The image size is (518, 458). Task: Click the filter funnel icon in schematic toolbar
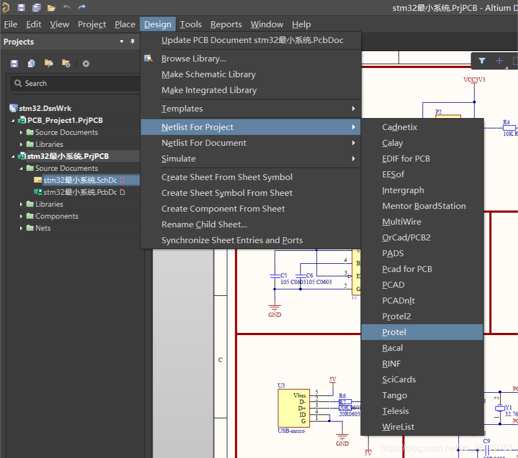(482, 61)
